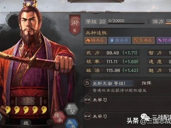This screenshot has width=171, height=128.
Task: Tap the S rank skill circle
Action: point(87,83)
